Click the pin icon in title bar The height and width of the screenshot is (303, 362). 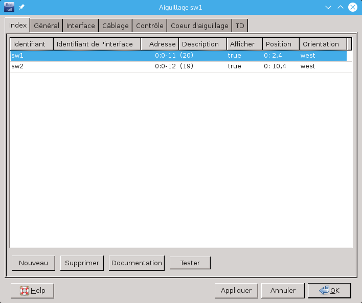pos(22,7)
